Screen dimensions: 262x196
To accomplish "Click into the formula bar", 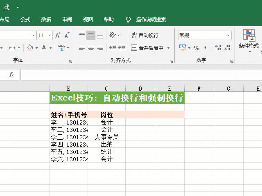I will [141, 75].
